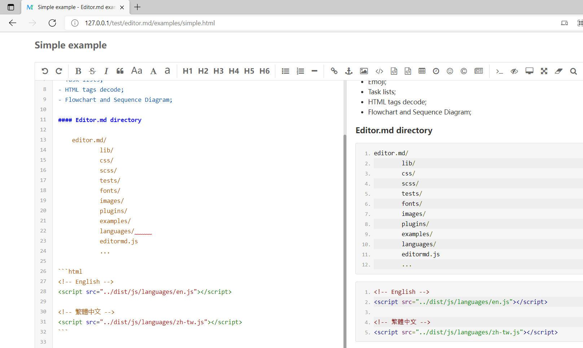Toggle the live preview eye-slash icon
This screenshot has width=583, height=348.
pyautogui.click(x=514, y=71)
